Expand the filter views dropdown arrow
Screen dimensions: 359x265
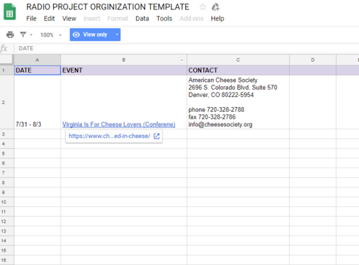pyautogui.click(x=31, y=35)
